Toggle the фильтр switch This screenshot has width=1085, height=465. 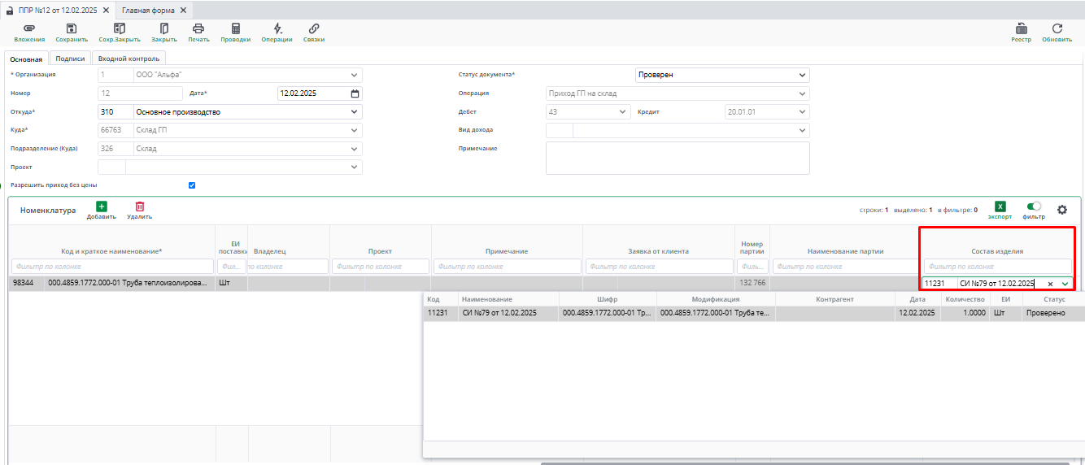pyautogui.click(x=1034, y=206)
